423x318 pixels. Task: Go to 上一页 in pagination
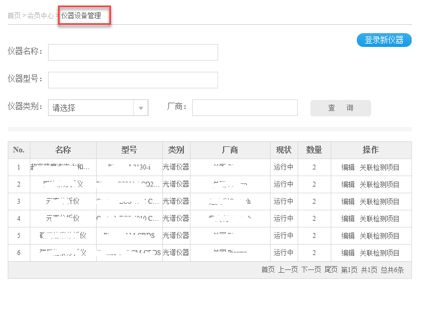click(x=288, y=270)
